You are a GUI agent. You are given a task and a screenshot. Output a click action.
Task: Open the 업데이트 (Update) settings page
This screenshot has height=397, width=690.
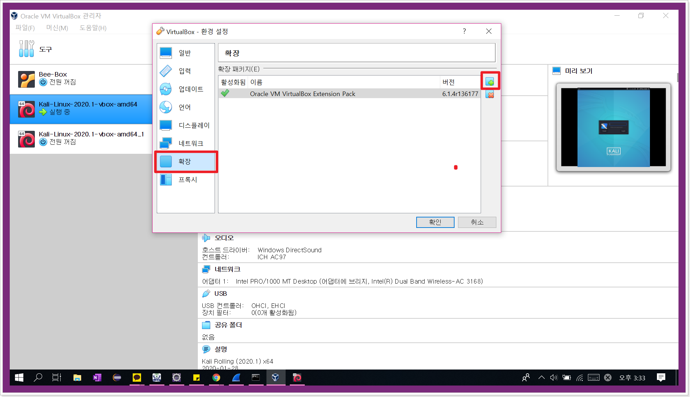191,89
